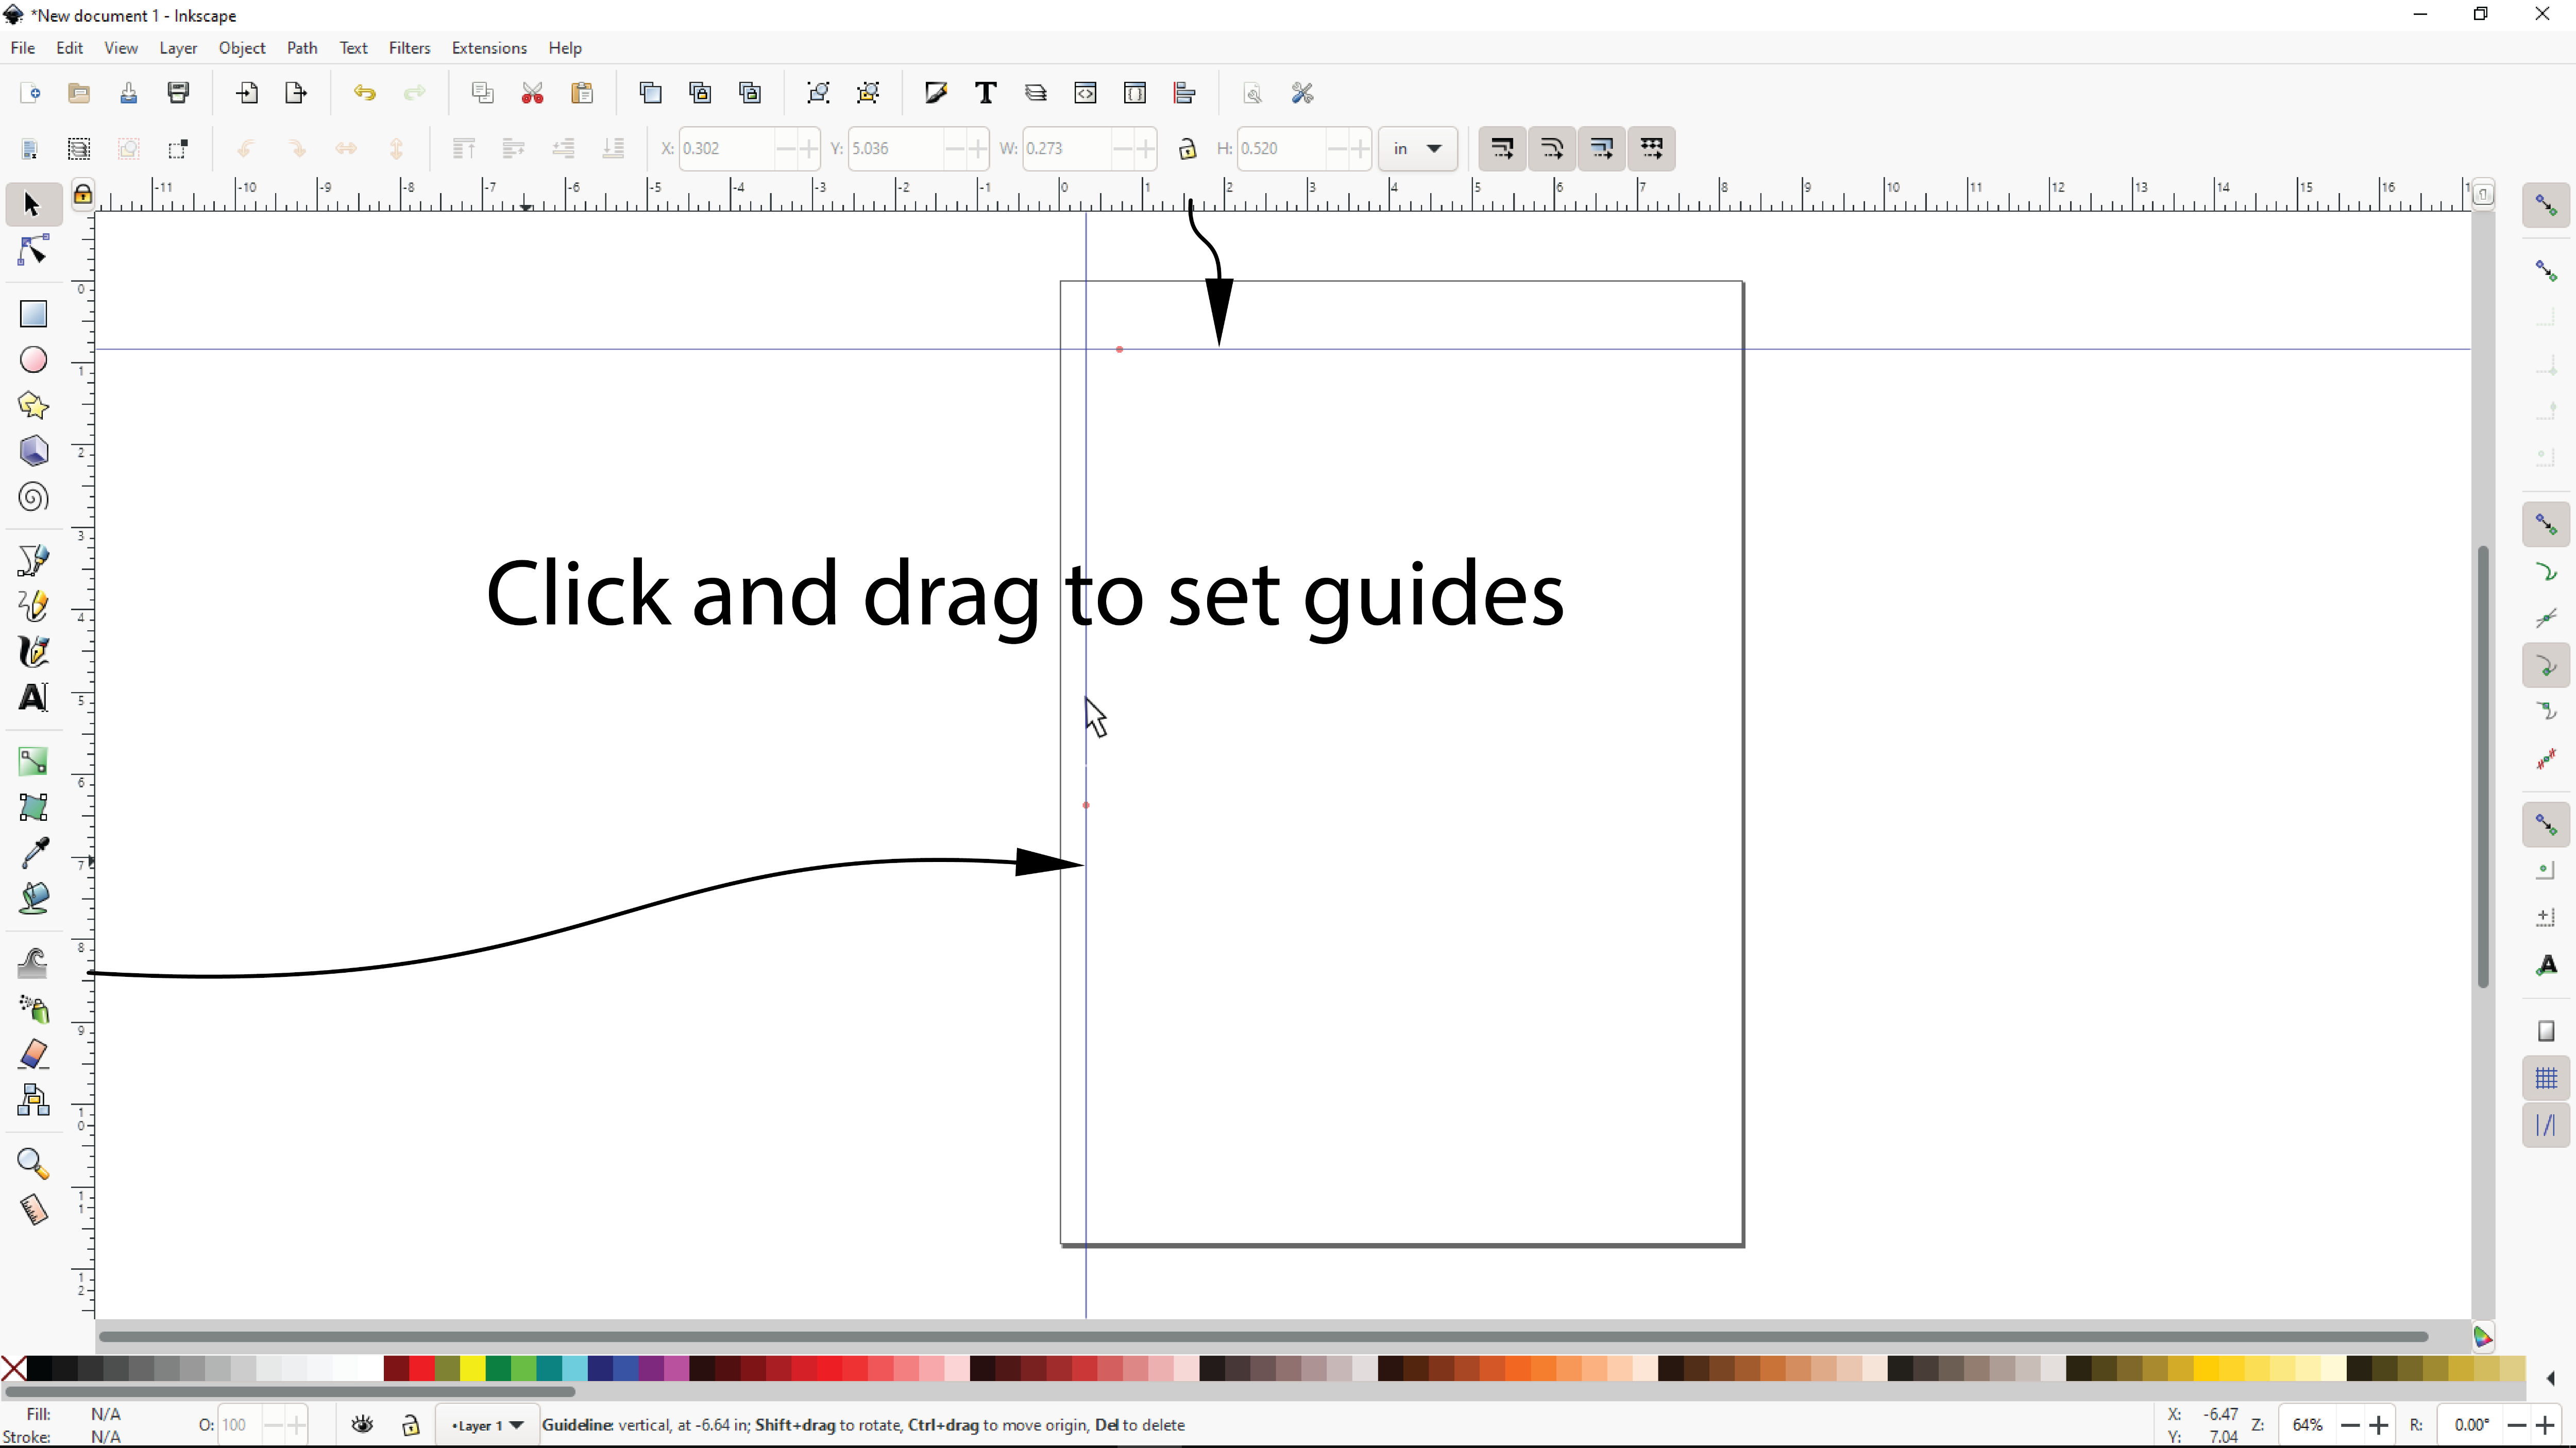Select the Node editing tool

[33, 250]
